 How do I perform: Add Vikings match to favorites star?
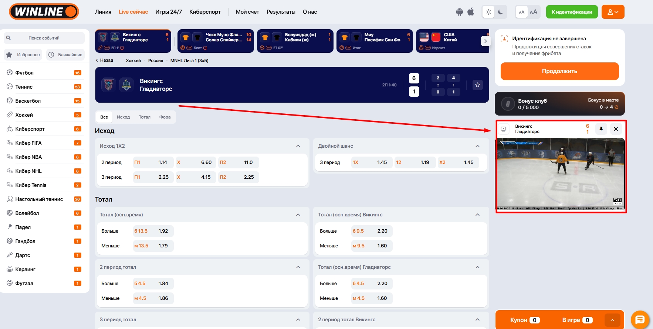click(x=477, y=85)
